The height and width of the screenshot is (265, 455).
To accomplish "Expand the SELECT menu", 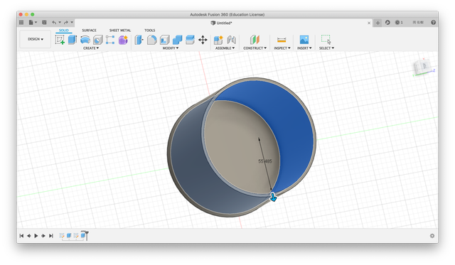I will point(326,48).
